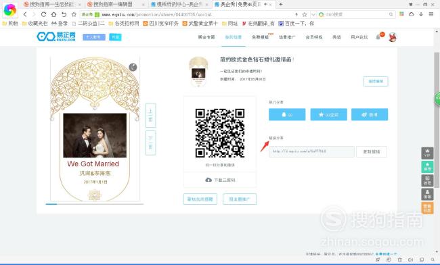The image size is (440, 265).
Task: Open the 秀场 navigation item
Action: coord(336,37)
